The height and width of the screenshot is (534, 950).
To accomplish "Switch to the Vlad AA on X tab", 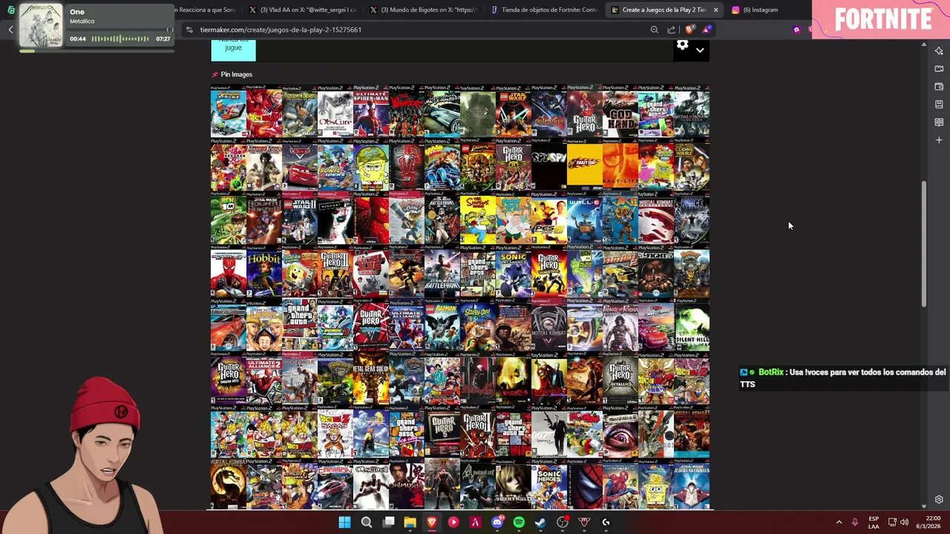I will tap(303, 10).
